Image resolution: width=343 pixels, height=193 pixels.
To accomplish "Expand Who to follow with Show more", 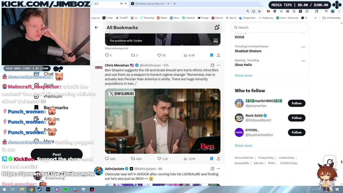I will click(243, 146).
